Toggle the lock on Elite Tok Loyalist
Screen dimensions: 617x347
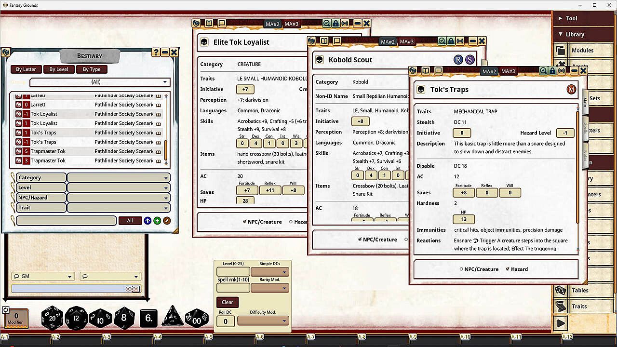(x=335, y=23)
